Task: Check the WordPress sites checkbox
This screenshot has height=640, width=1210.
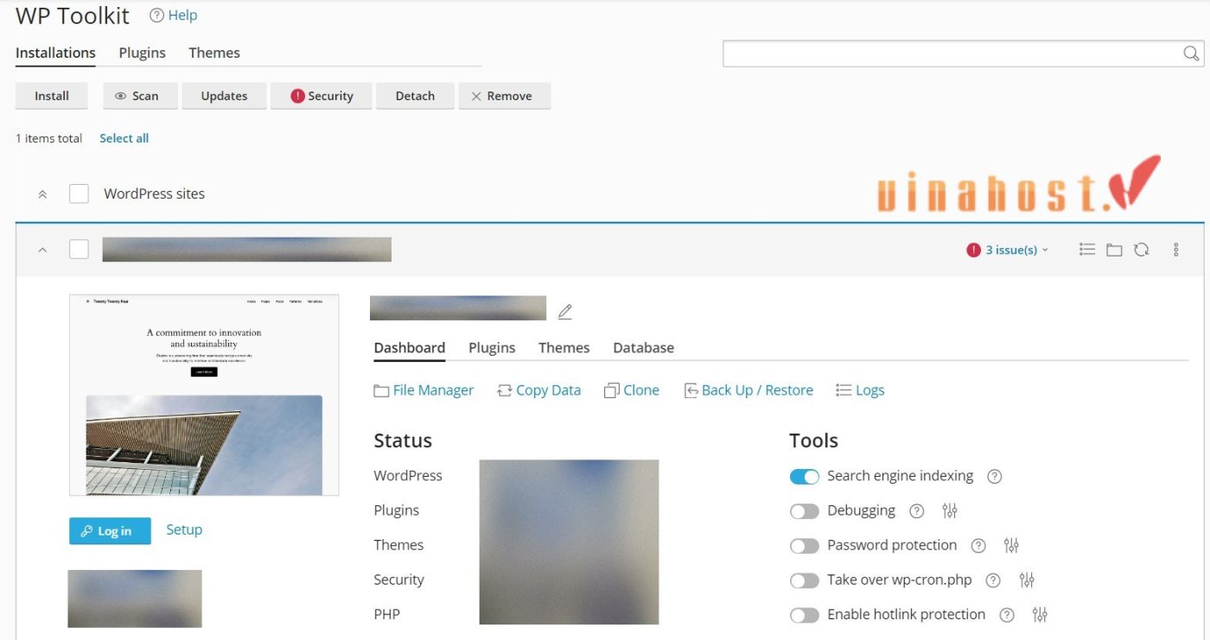Action: point(79,193)
